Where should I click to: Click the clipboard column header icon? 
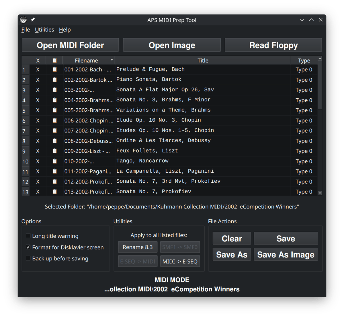(x=54, y=60)
